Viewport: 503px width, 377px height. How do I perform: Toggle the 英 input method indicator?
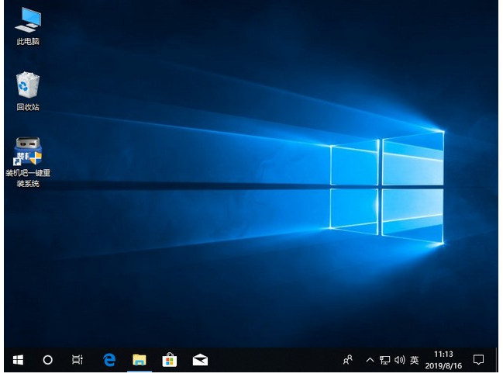click(x=415, y=360)
